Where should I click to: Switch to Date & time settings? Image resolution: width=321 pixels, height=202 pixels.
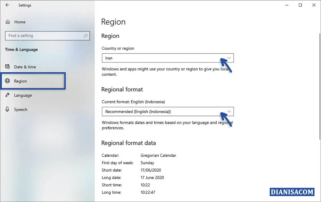25,67
